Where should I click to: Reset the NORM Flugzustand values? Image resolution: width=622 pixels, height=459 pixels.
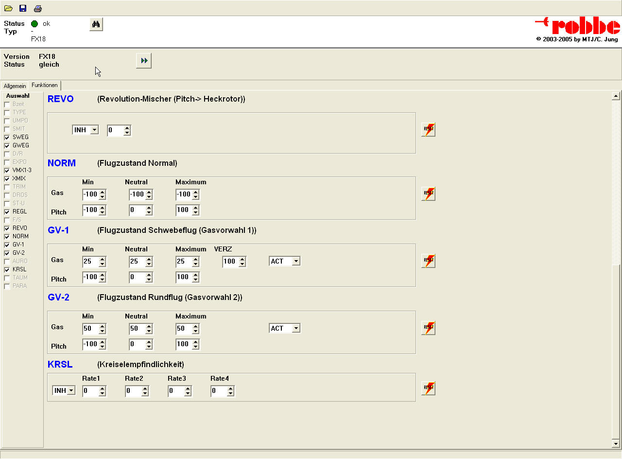pos(428,193)
